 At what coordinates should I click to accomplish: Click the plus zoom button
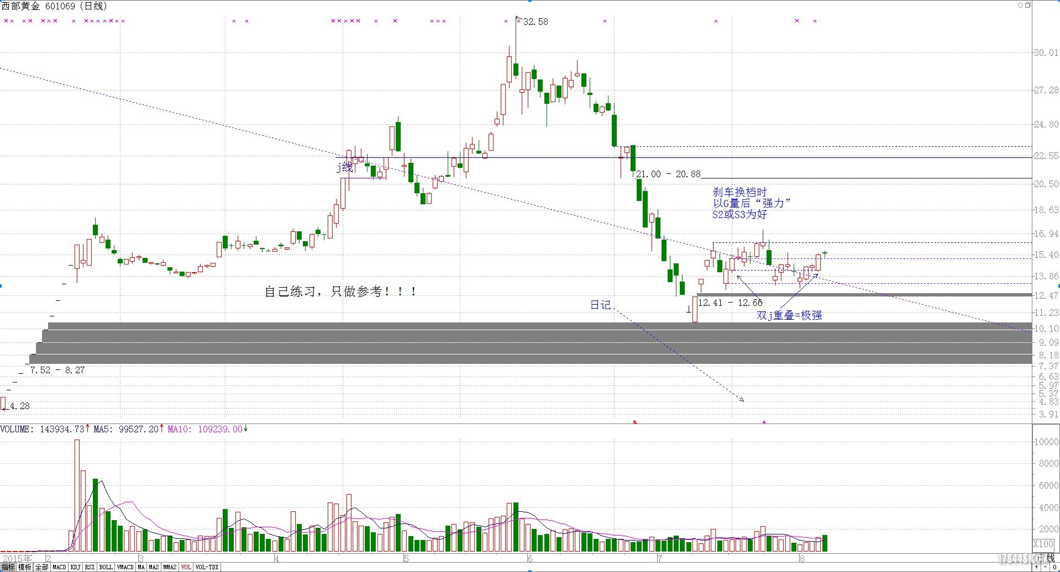click(1036, 567)
